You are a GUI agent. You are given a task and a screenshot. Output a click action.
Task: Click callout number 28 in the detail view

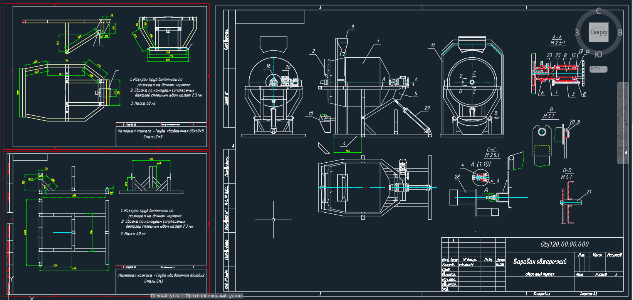tap(457, 177)
